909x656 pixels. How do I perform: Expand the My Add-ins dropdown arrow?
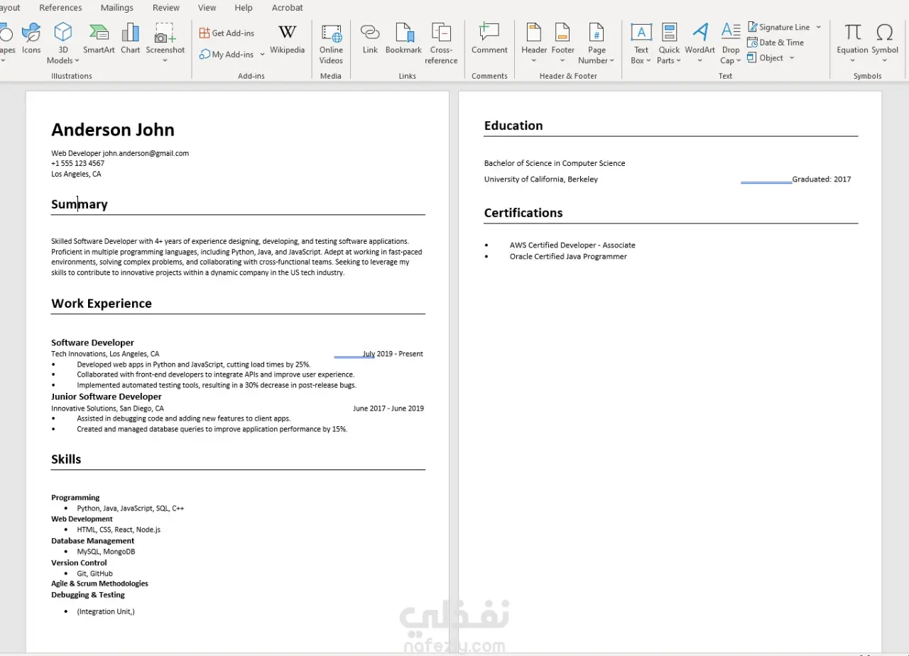pos(262,55)
